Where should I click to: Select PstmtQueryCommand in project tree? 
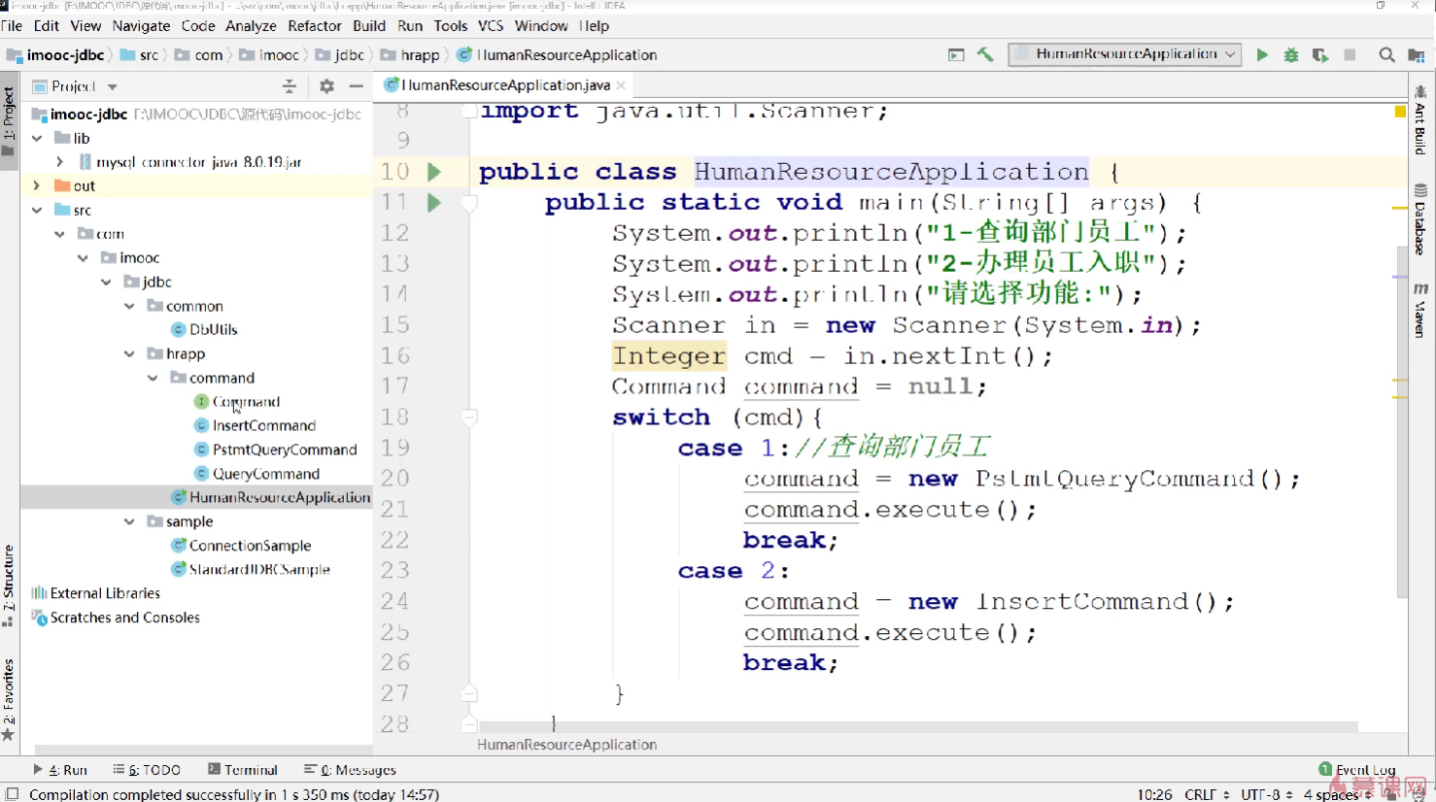(x=284, y=450)
